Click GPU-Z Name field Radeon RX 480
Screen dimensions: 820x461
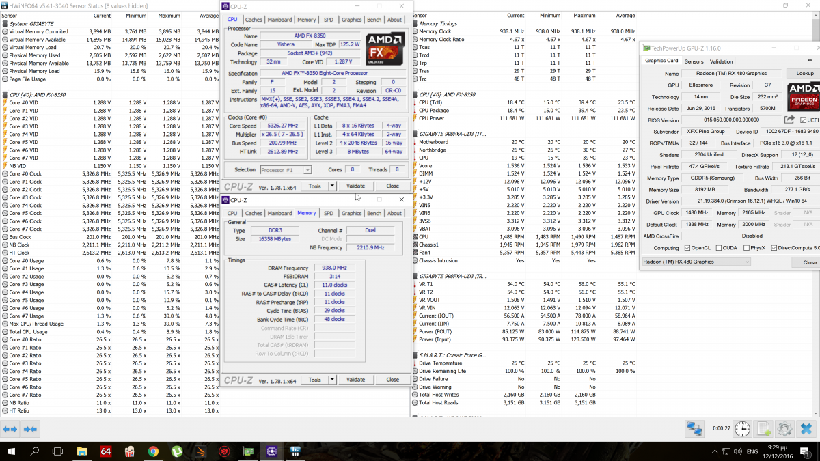point(732,73)
